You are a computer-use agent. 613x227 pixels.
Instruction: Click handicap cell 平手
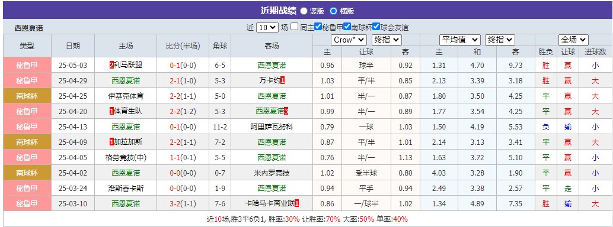366,189
